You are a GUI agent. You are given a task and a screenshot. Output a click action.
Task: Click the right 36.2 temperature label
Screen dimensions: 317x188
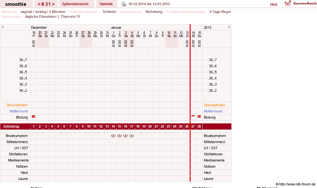point(213,90)
